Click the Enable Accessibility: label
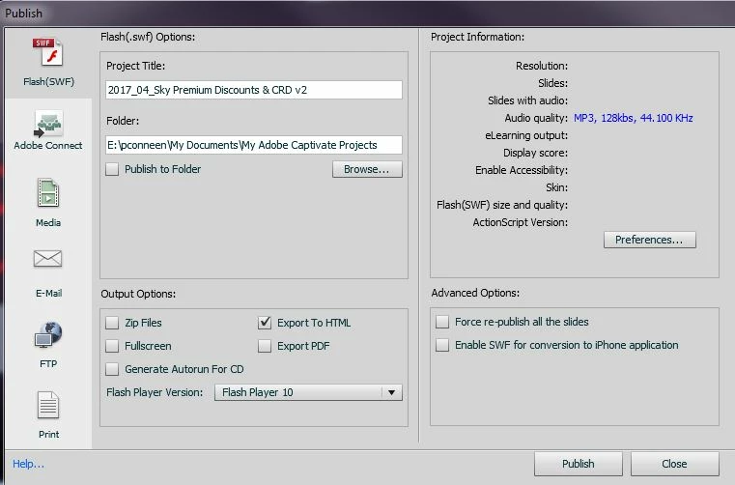The width and height of the screenshot is (735, 485). tap(522, 170)
